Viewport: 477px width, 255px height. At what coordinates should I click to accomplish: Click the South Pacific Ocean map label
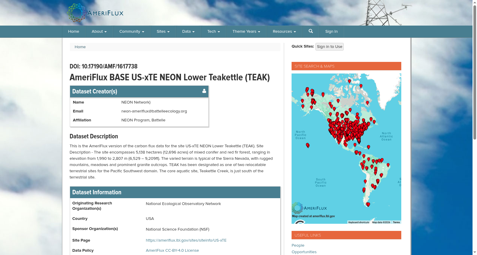tap(321, 183)
